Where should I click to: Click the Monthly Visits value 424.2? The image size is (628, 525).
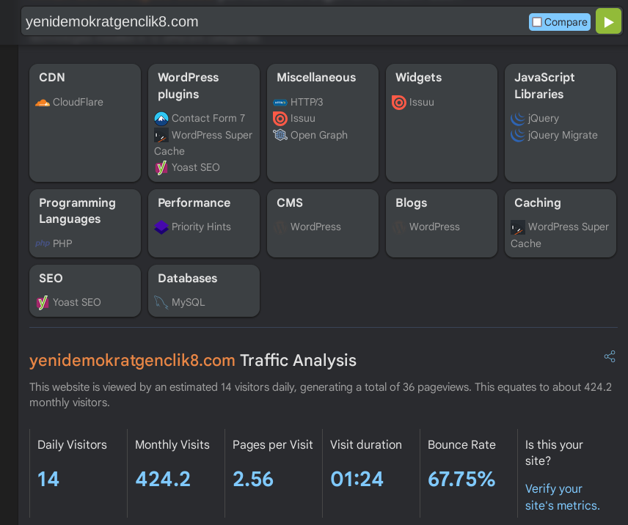[x=163, y=479]
